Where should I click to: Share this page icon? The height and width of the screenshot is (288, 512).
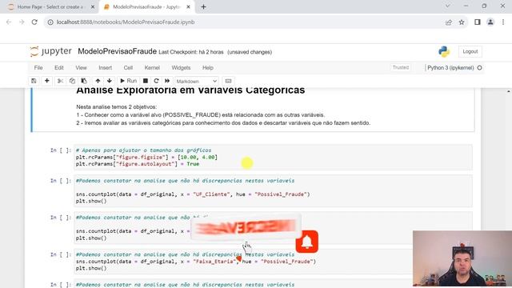coord(449,22)
